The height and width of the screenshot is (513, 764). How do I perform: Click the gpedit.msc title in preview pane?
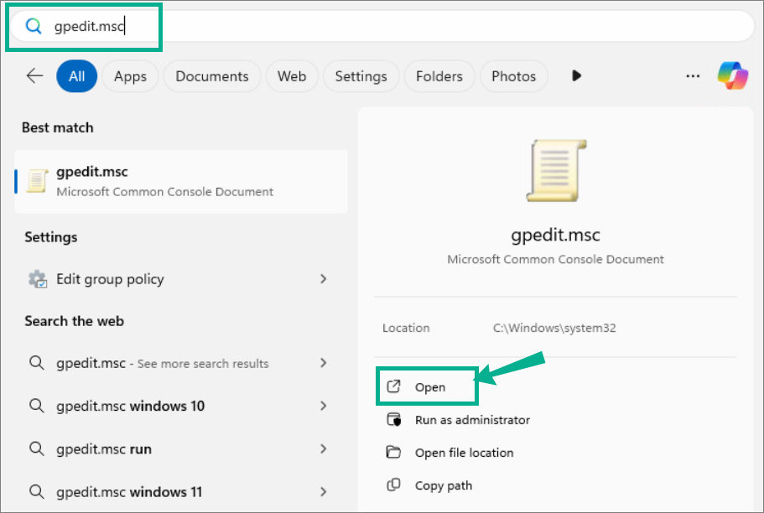pyautogui.click(x=555, y=236)
